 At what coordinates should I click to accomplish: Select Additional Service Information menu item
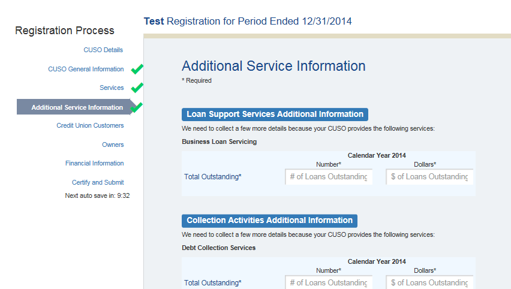(77, 107)
